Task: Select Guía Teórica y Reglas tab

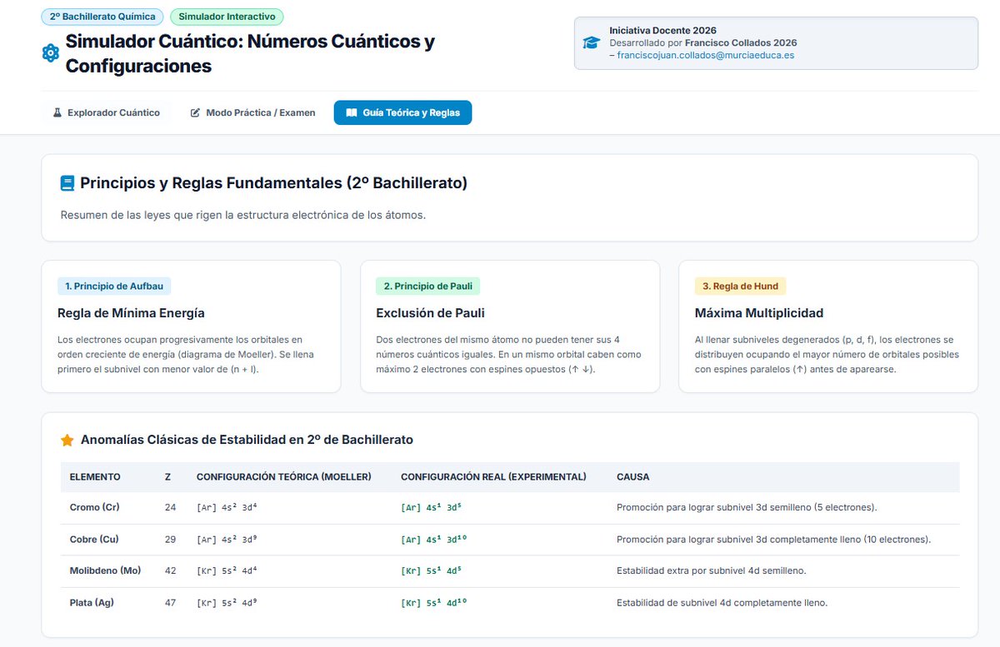Action: pos(402,112)
